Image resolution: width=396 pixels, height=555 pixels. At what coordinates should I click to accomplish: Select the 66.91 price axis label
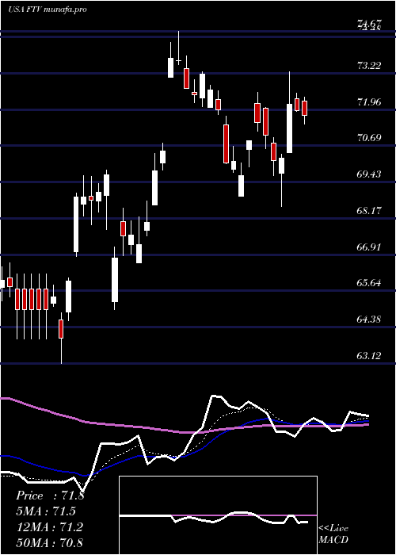click(370, 247)
